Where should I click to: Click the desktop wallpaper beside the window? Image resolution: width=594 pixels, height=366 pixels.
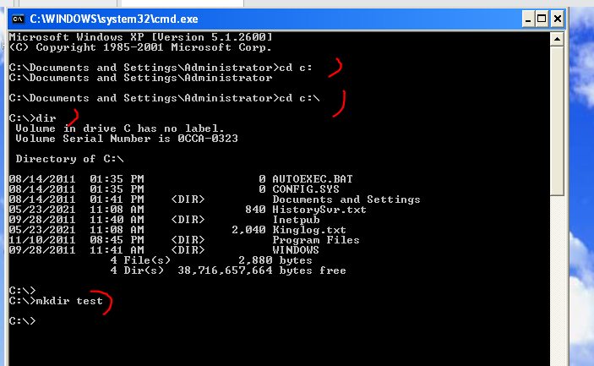583,211
